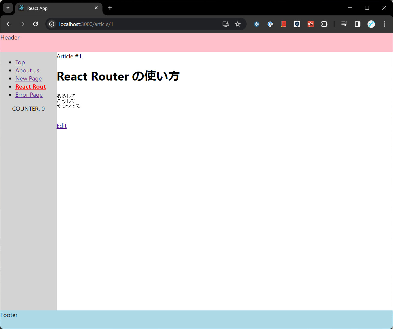The width and height of the screenshot is (393, 329).
Task: Click the install app icon in address bar
Action: point(226,24)
